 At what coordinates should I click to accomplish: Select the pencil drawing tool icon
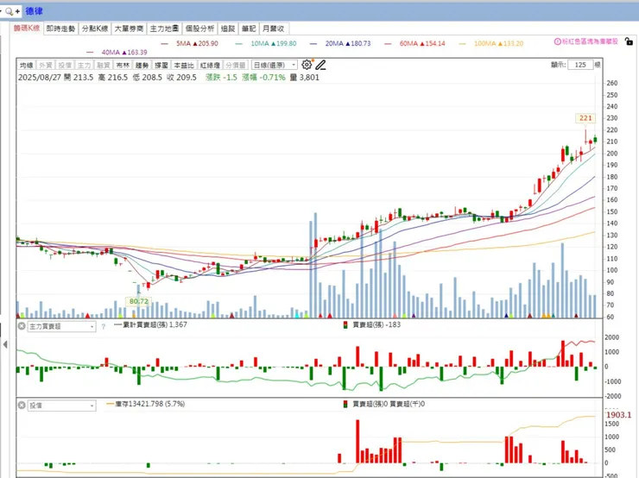click(x=320, y=65)
